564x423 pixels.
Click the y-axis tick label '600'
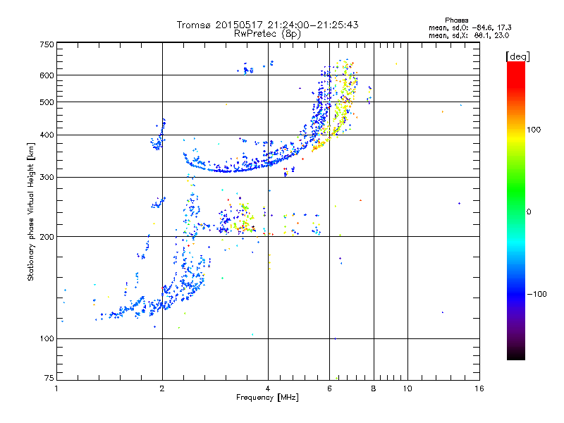tap(47, 75)
